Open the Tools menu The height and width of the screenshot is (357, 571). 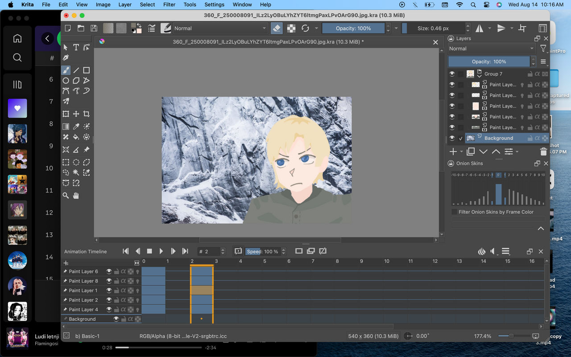click(x=190, y=4)
